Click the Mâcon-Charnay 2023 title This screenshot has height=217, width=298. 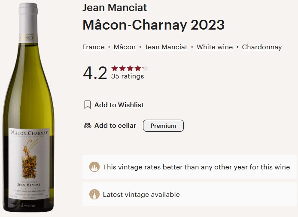(153, 25)
